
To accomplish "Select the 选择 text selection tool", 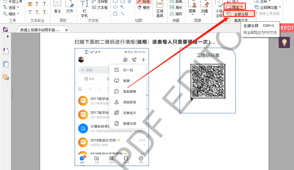I will click(10, 8).
